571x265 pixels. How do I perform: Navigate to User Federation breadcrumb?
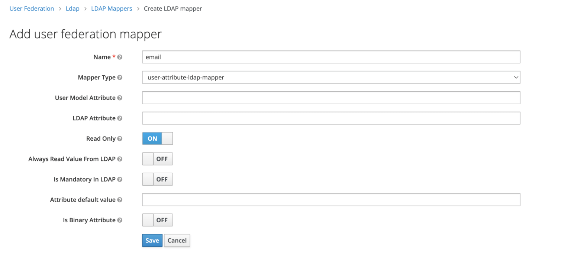(32, 8)
